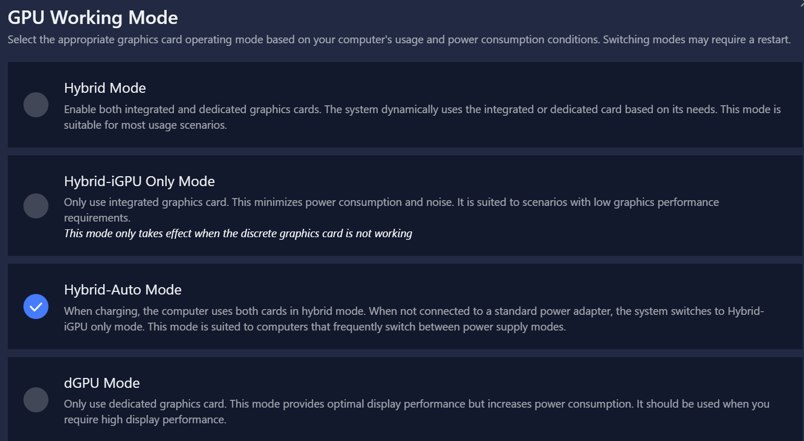Click the 'When charging, the computer uses' line
This screenshot has width=804, height=441.
[x=414, y=311]
